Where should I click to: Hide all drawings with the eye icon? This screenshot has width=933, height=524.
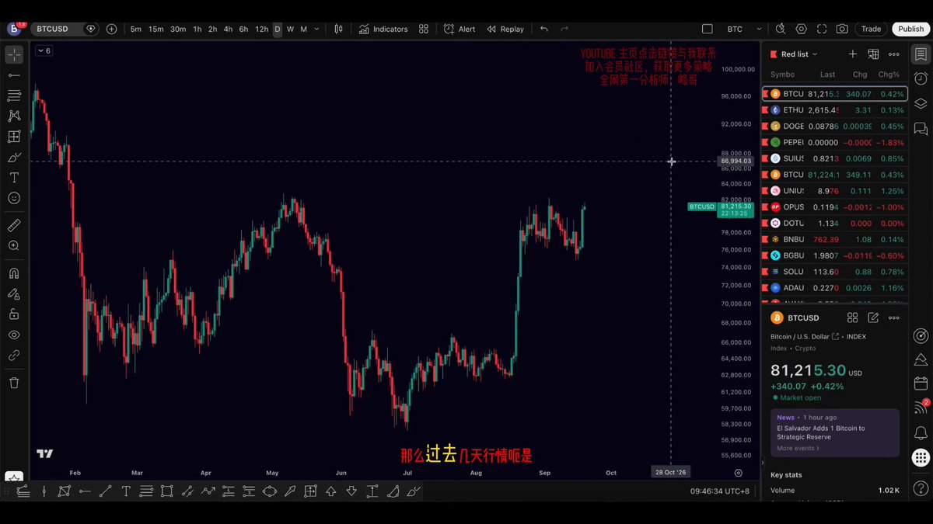tap(14, 335)
